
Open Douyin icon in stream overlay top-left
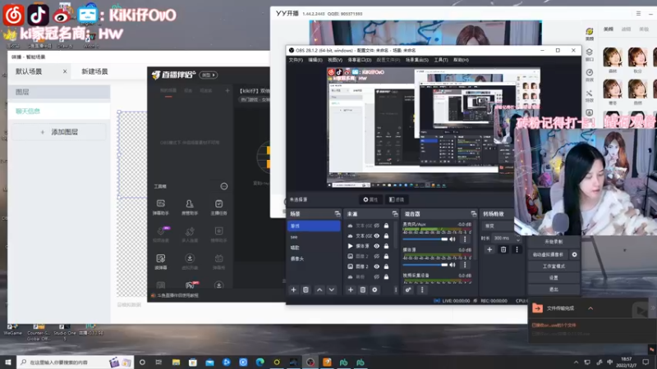(38, 15)
